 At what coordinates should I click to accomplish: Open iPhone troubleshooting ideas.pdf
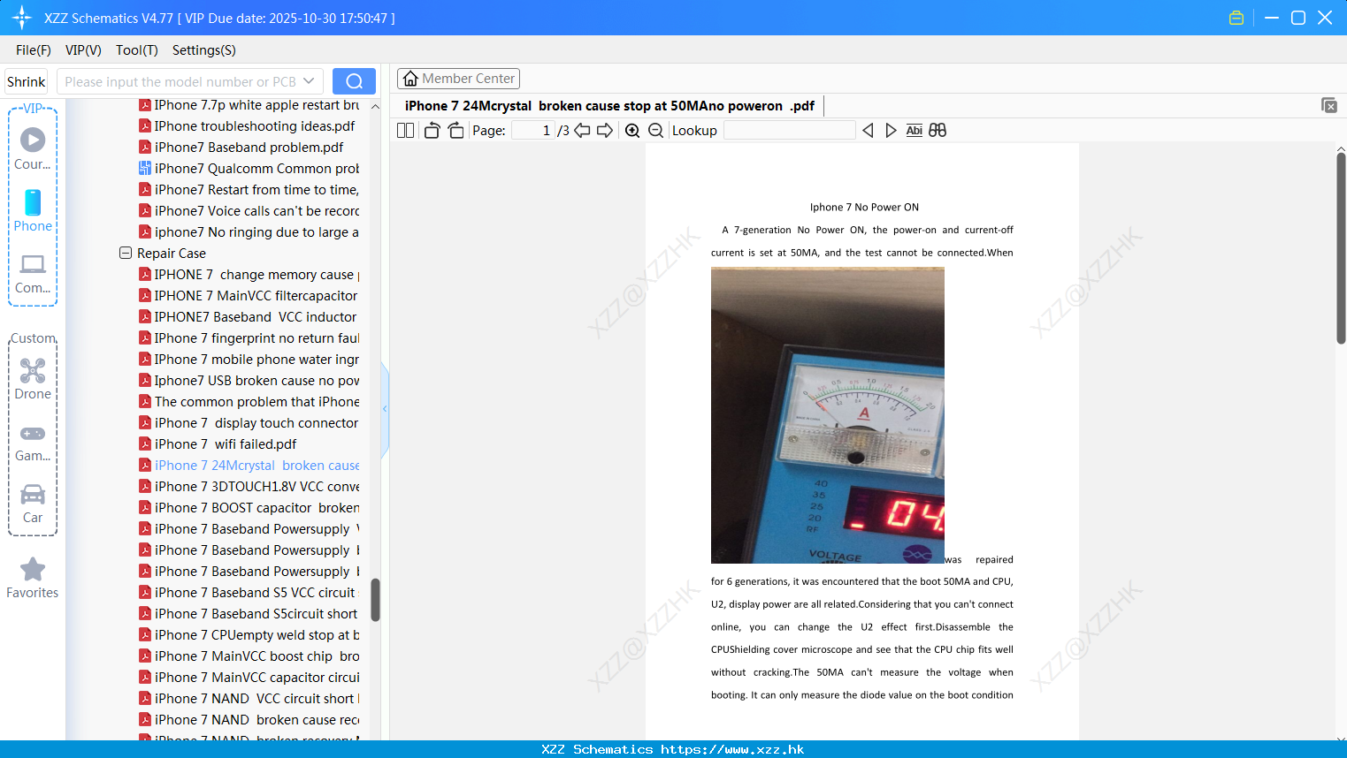click(247, 126)
